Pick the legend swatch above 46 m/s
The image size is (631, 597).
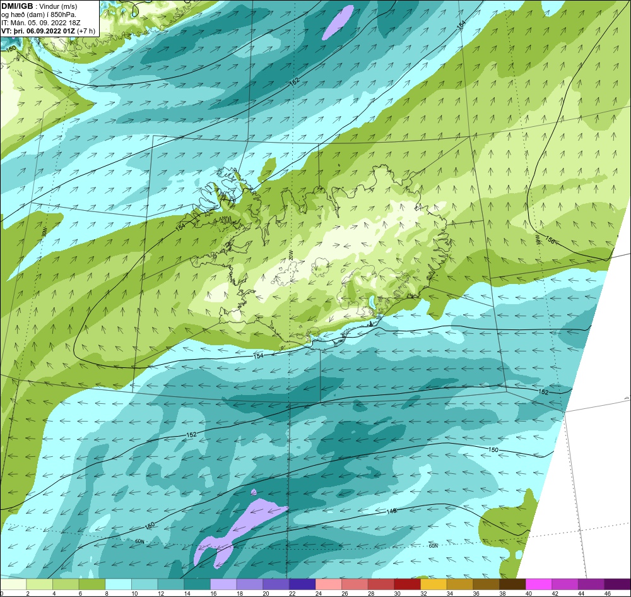(617, 584)
